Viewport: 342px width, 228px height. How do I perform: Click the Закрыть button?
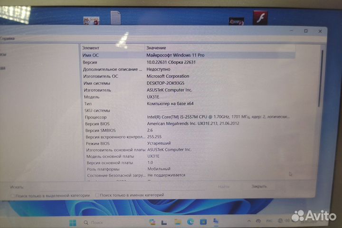pos(259,186)
